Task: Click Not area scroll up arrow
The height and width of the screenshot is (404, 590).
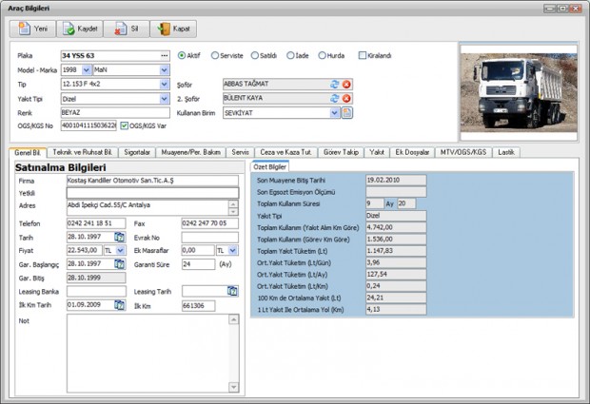Action: pyautogui.click(x=234, y=319)
